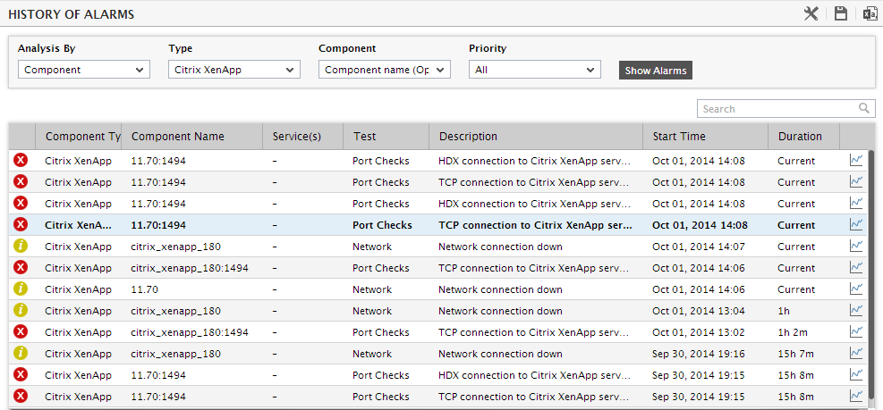
Task: Open graph icon for component 11.70 Network row
Action: (x=856, y=289)
